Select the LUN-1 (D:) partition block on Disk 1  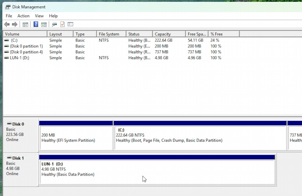[157, 170]
